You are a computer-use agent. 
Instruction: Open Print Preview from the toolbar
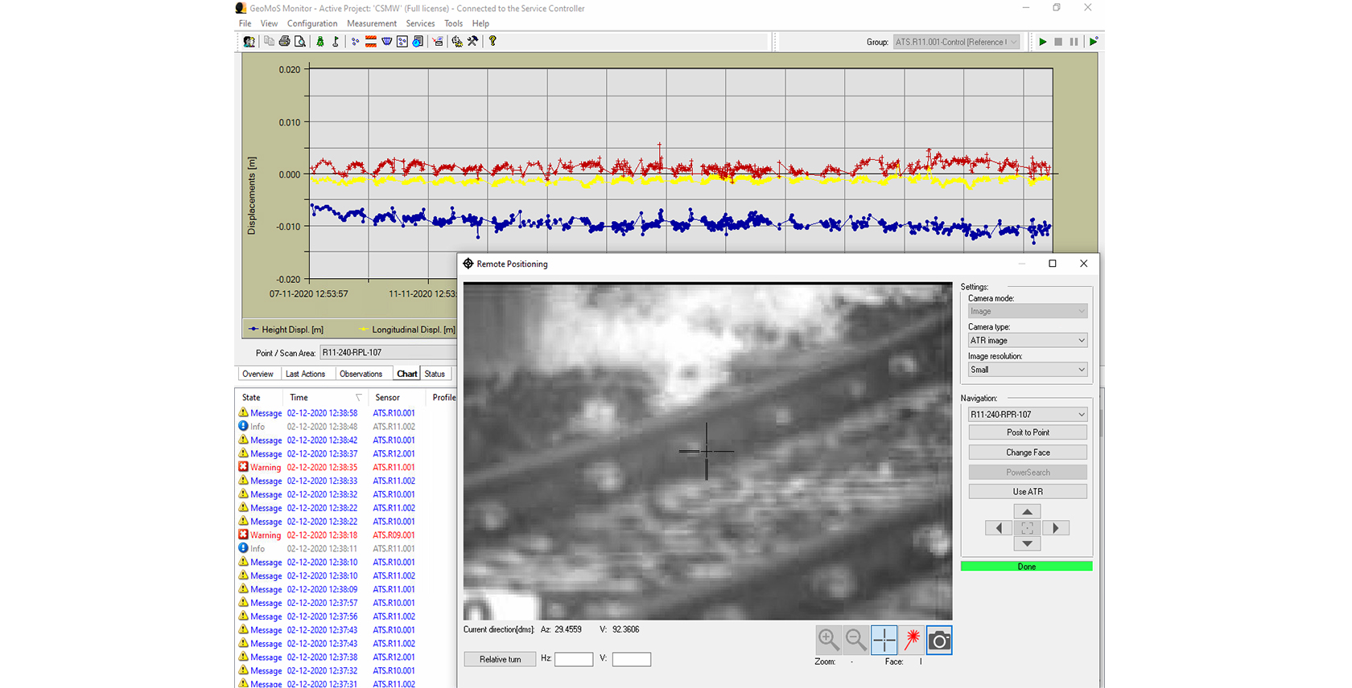(299, 42)
